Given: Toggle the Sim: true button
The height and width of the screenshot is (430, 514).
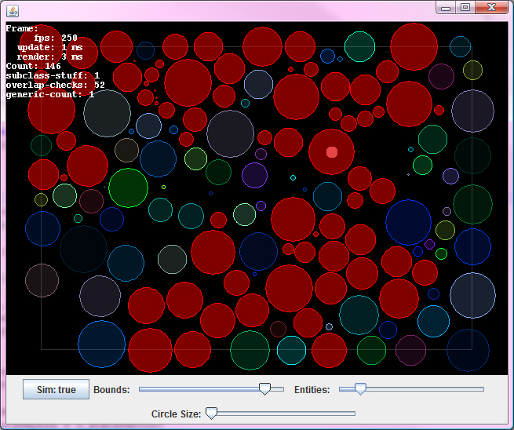Looking at the screenshot, I should 57,389.
